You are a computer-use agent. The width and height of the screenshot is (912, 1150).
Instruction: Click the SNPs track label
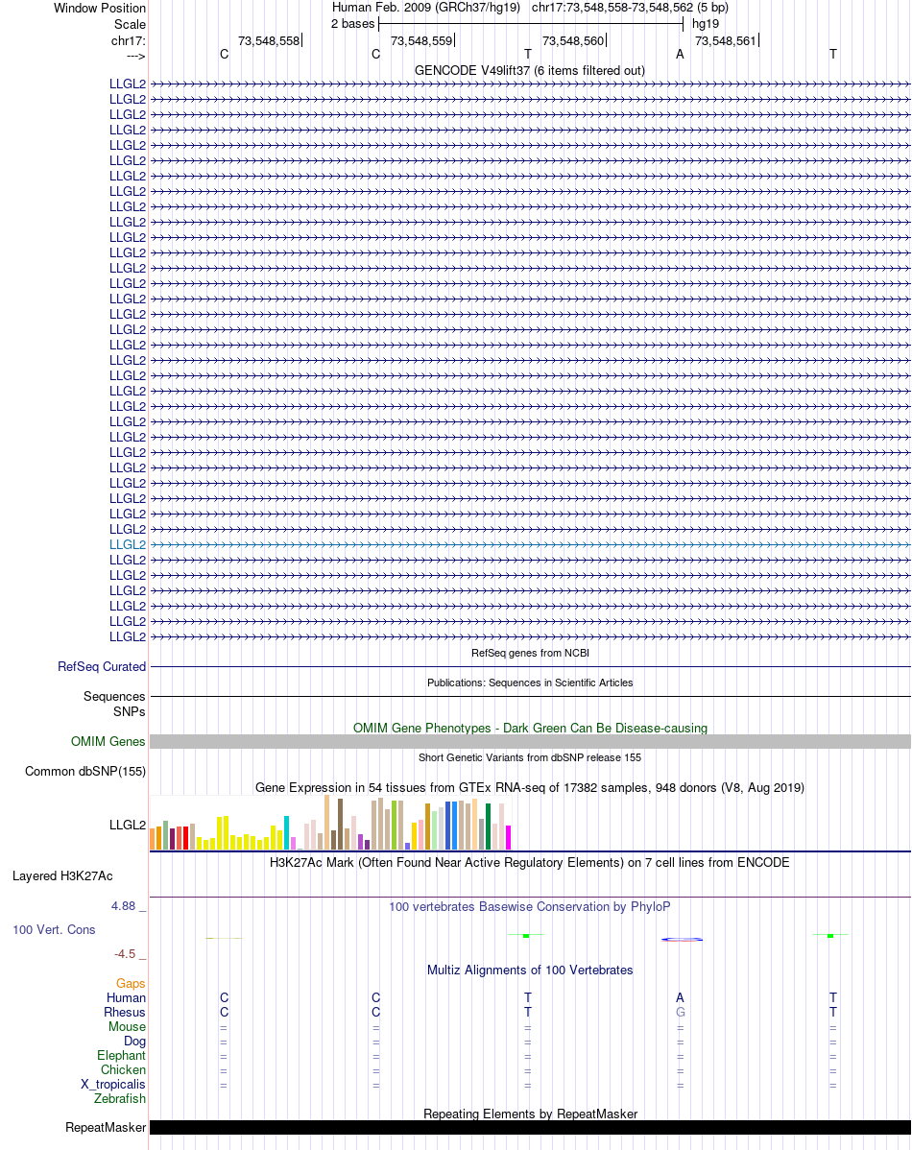click(130, 711)
